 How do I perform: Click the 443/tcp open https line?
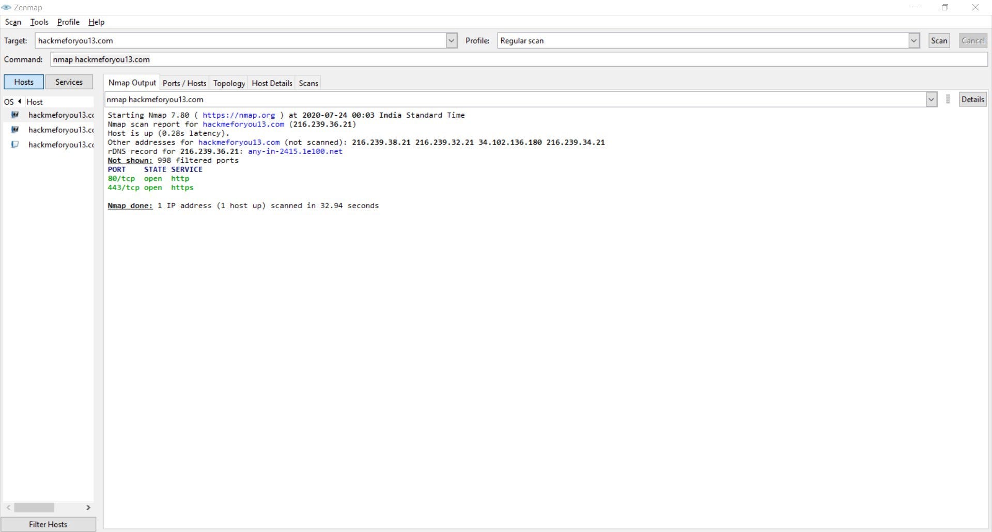point(150,187)
